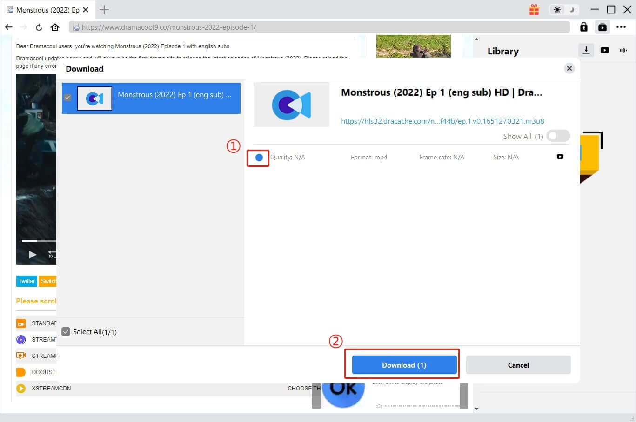The height and width of the screenshot is (422, 636).
Task: Close the Download dialog
Action: pos(569,68)
